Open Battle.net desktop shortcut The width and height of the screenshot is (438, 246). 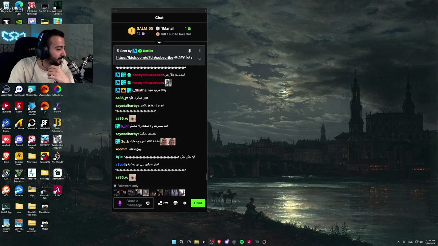(19, 191)
